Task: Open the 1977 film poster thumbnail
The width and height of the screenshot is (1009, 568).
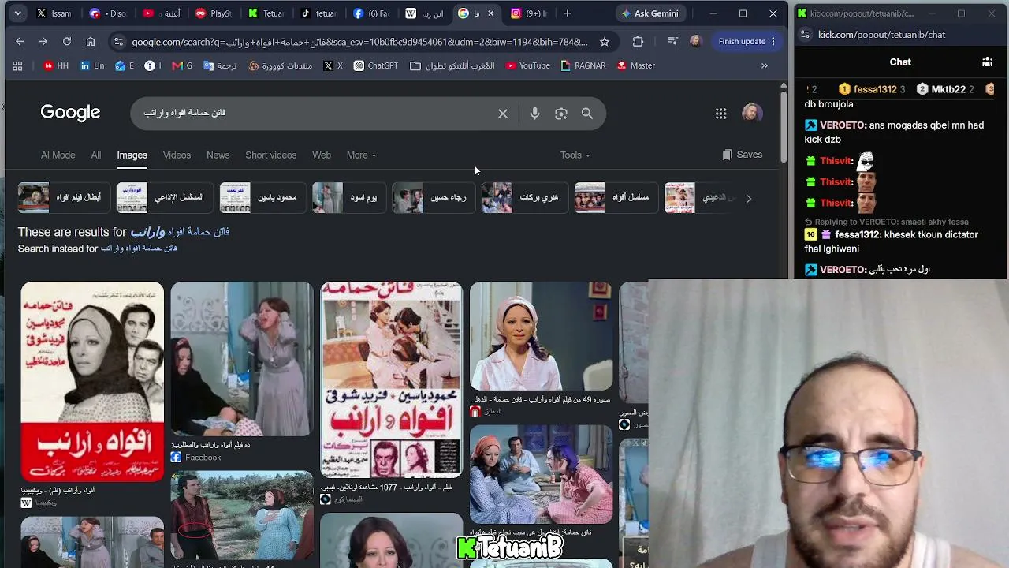Action: coord(392,379)
